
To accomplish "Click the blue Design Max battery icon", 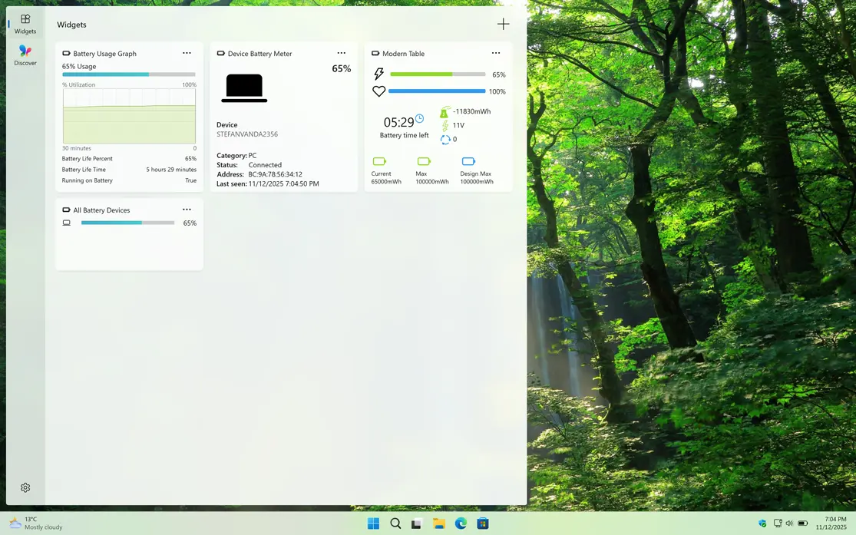I will click(x=469, y=161).
